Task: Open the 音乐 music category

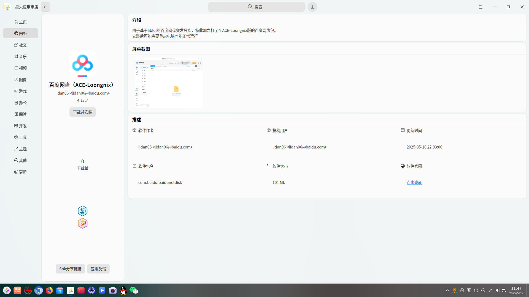Action: (x=21, y=56)
